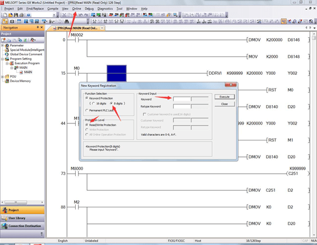Click the Write to PLC toolbar icon
This screenshot has width=317, height=245.
pyautogui.click(x=111, y=15)
